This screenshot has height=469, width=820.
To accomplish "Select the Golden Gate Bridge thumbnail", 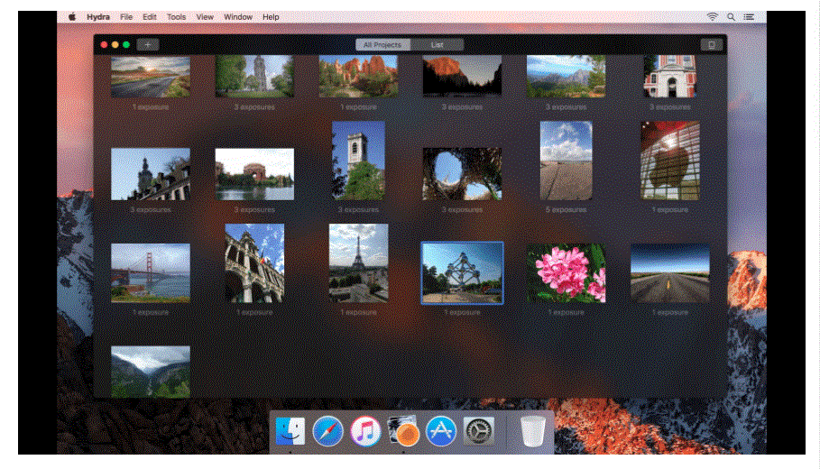I will click(151, 273).
